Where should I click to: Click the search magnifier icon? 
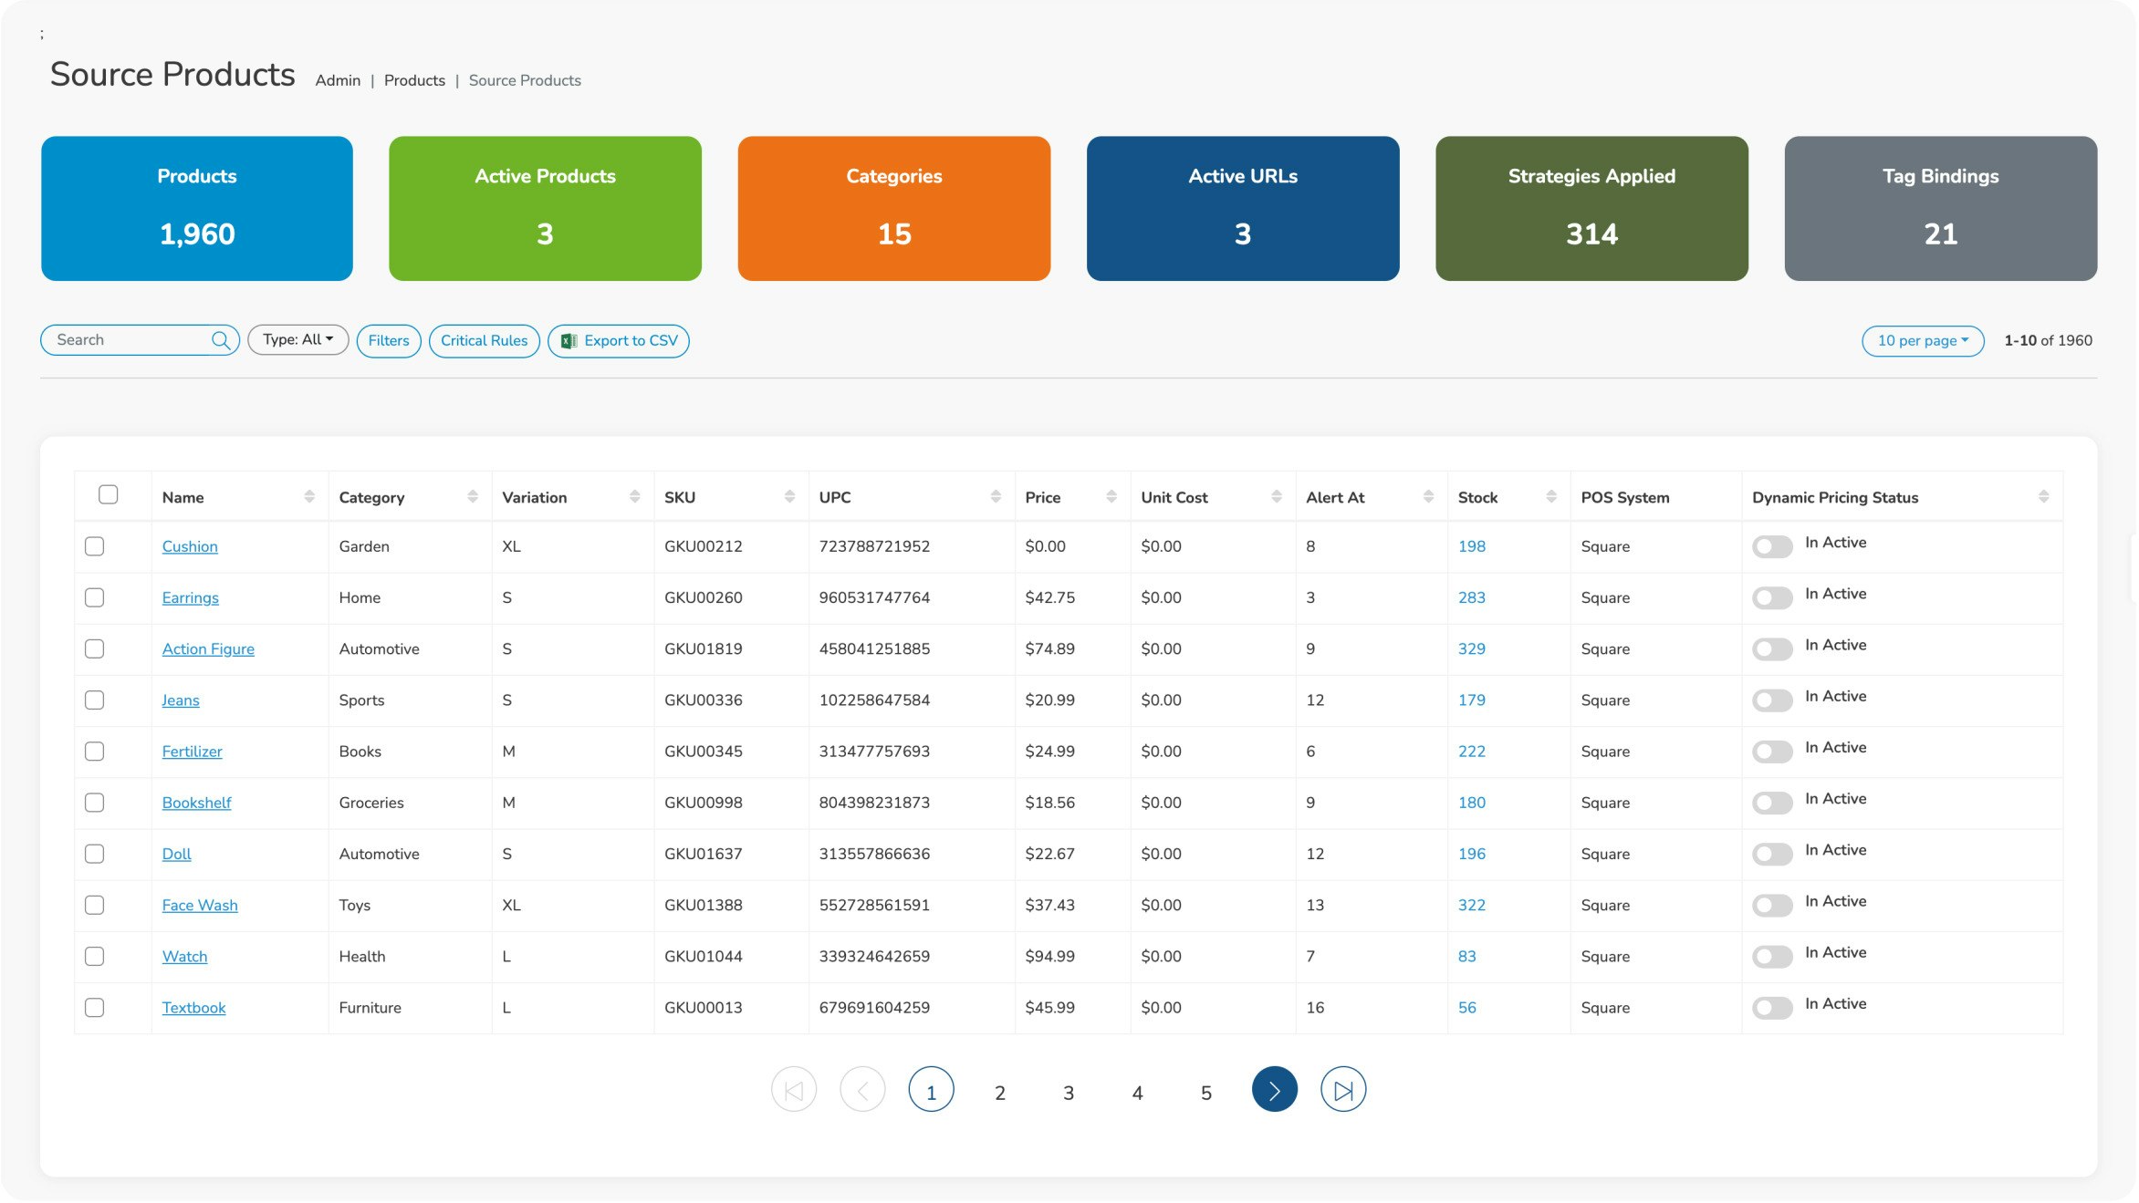[x=220, y=340]
